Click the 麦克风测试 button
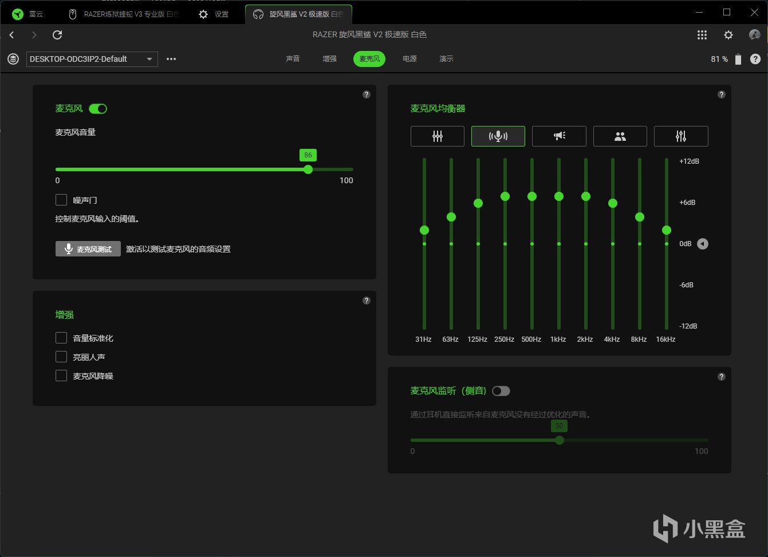Image resolution: width=768 pixels, height=557 pixels. click(88, 249)
